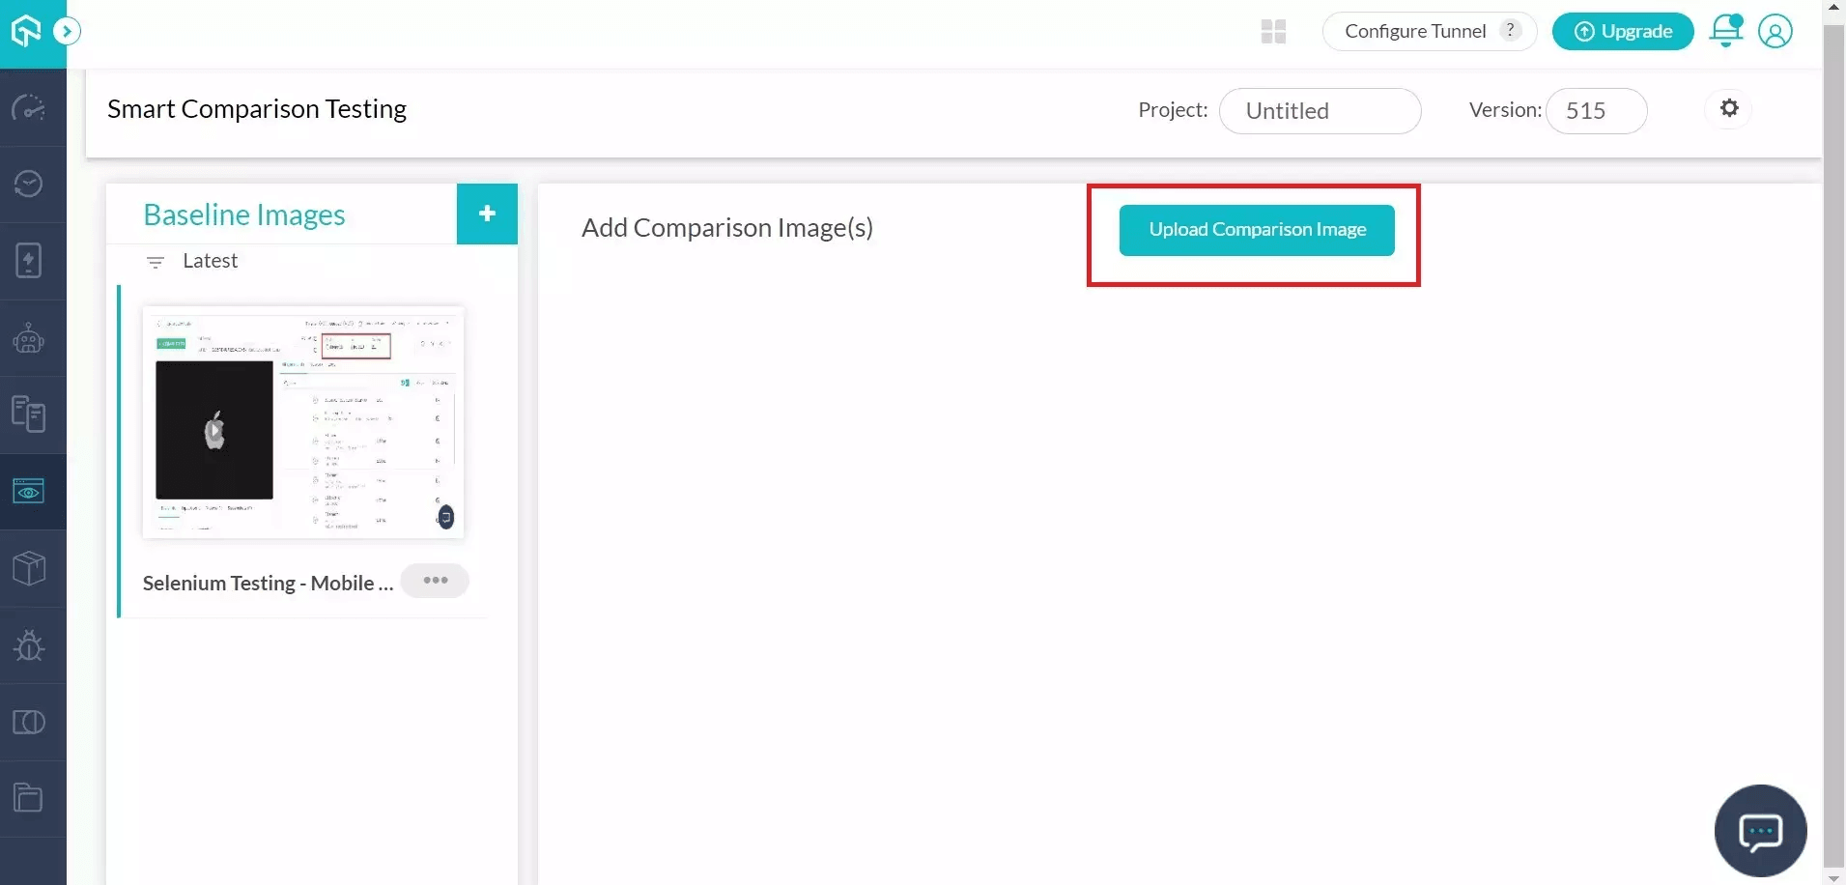Expand the sidebar with arrow toggle
1846x885 pixels.
pyautogui.click(x=66, y=30)
